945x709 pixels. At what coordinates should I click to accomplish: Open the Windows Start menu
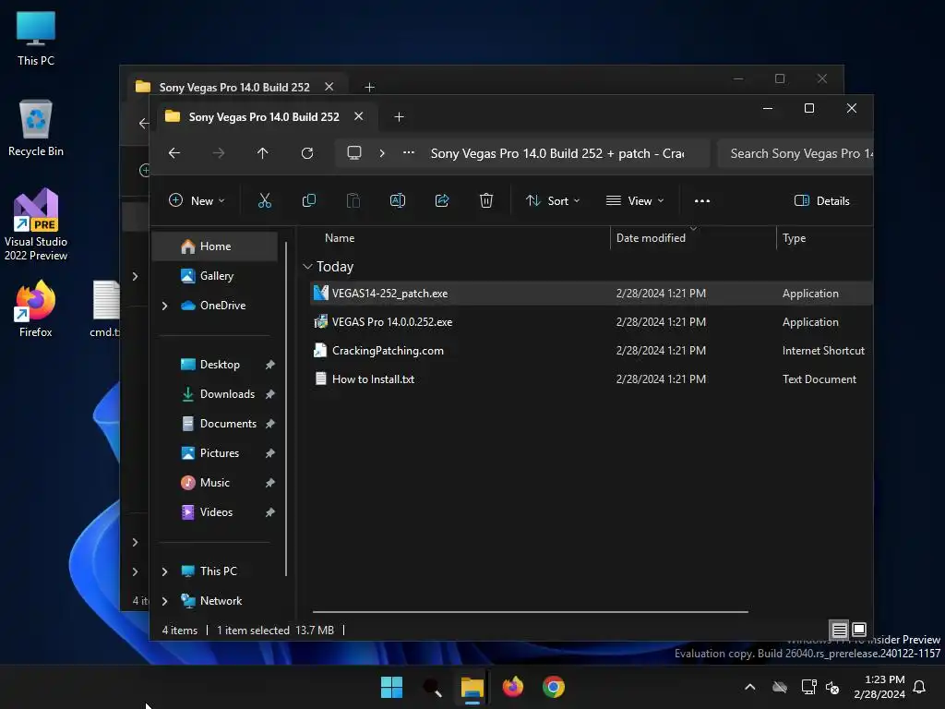click(x=391, y=687)
